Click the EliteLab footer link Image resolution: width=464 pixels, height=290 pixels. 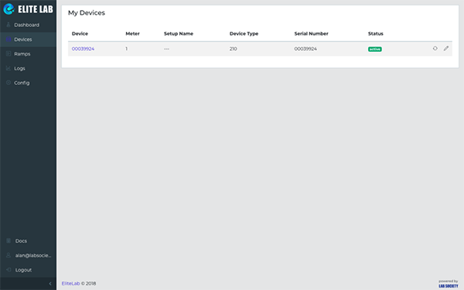[x=70, y=284]
